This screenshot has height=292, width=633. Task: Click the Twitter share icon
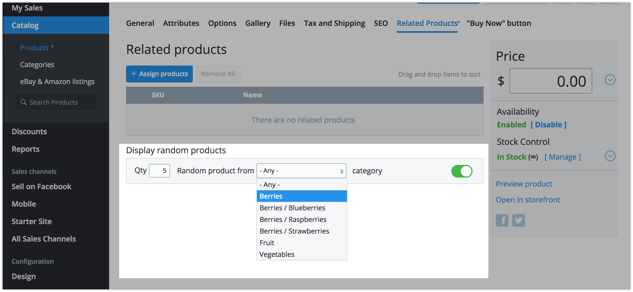(518, 220)
